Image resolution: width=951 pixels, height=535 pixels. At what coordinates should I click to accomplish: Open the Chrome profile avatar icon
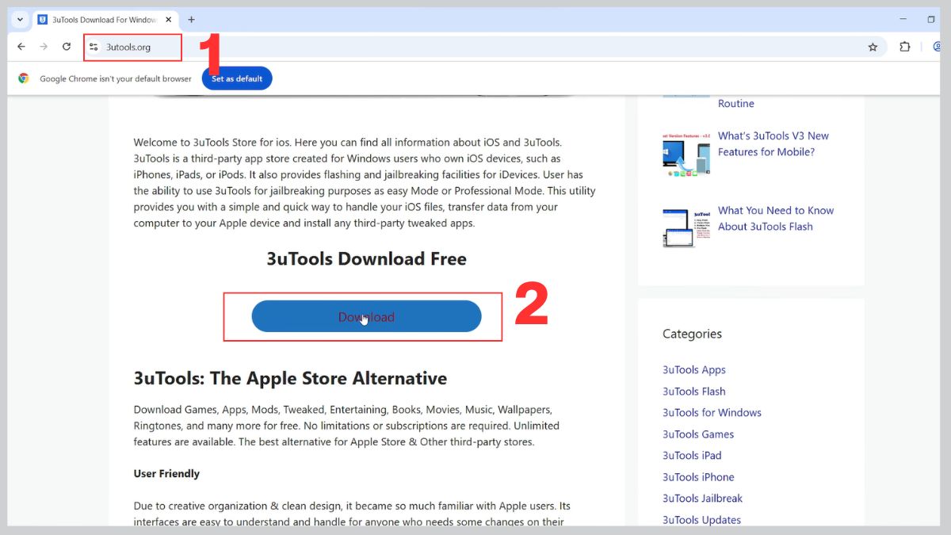point(938,47)
